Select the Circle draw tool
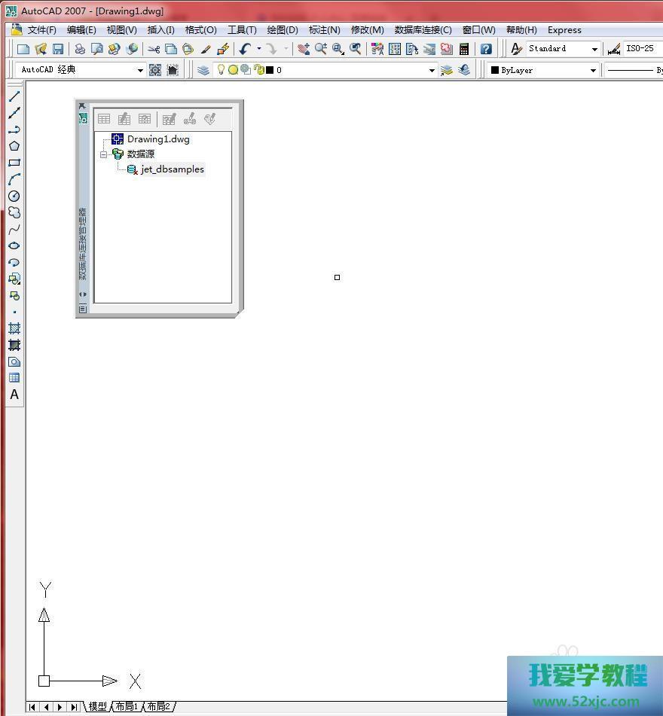This screenshot has height=716, width=663. click(14, 196)
